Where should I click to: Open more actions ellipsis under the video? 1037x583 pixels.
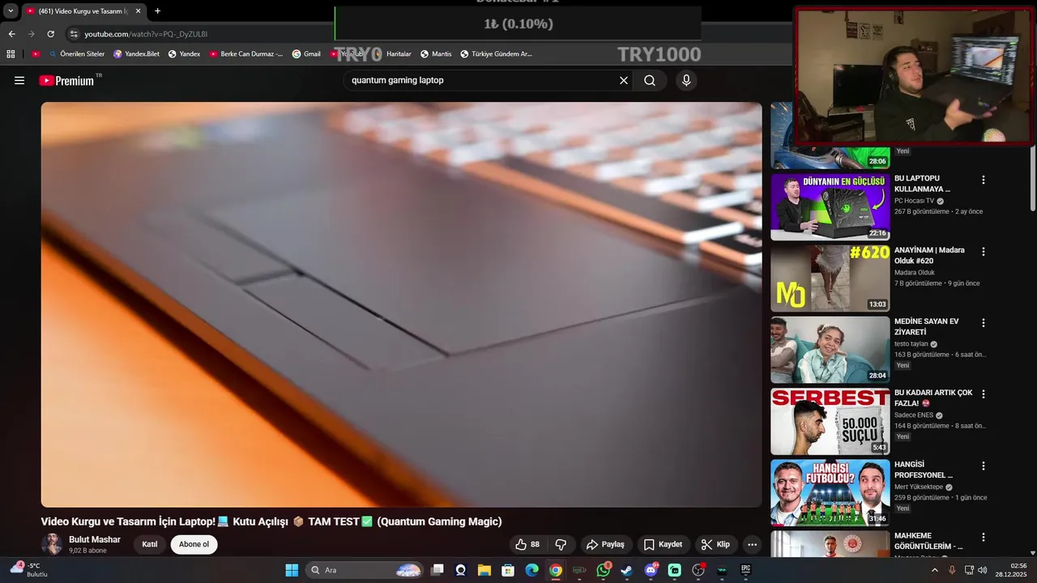pos(753,544)
